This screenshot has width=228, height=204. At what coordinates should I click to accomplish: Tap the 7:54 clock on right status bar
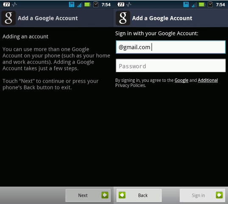pos(220,5)
